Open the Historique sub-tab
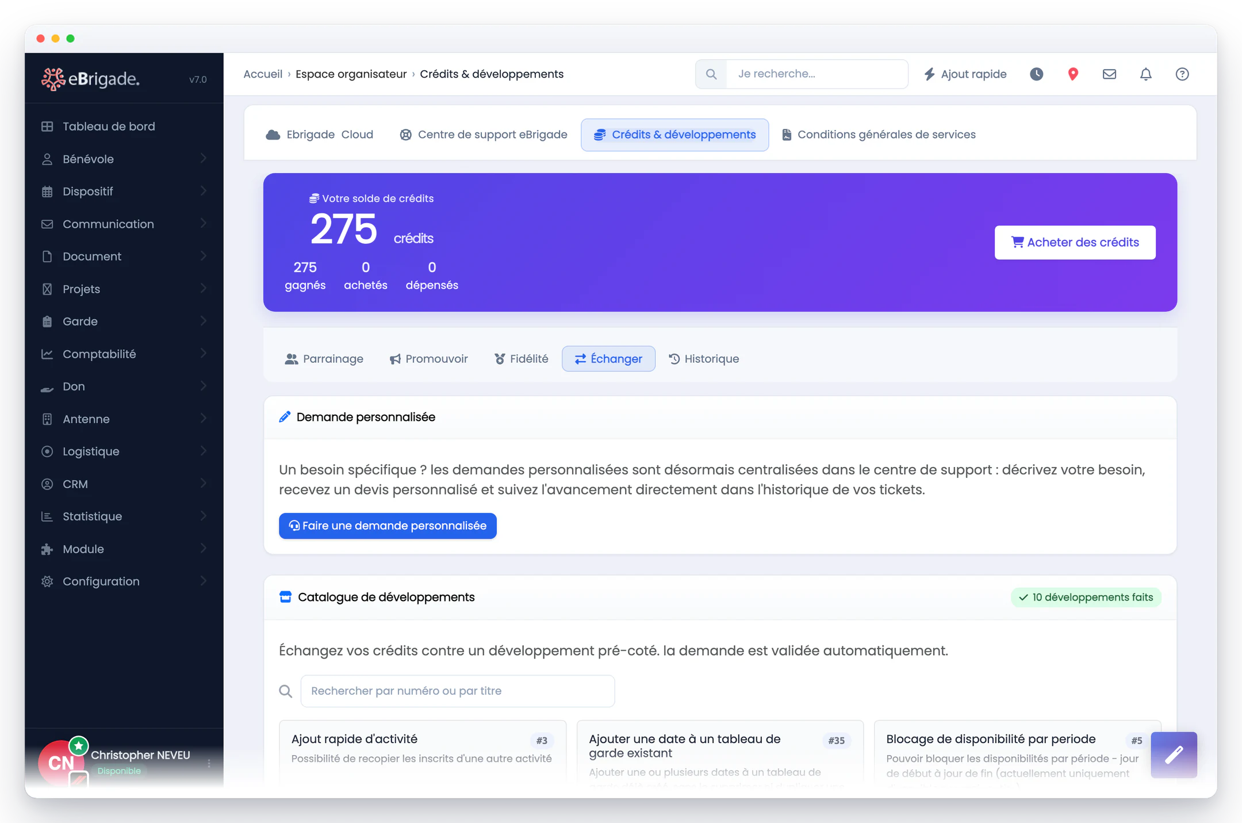The image size is (1242, 823). point(704,359)
